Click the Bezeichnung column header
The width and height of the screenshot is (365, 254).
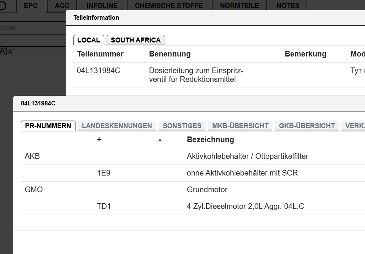coord(211,140)
